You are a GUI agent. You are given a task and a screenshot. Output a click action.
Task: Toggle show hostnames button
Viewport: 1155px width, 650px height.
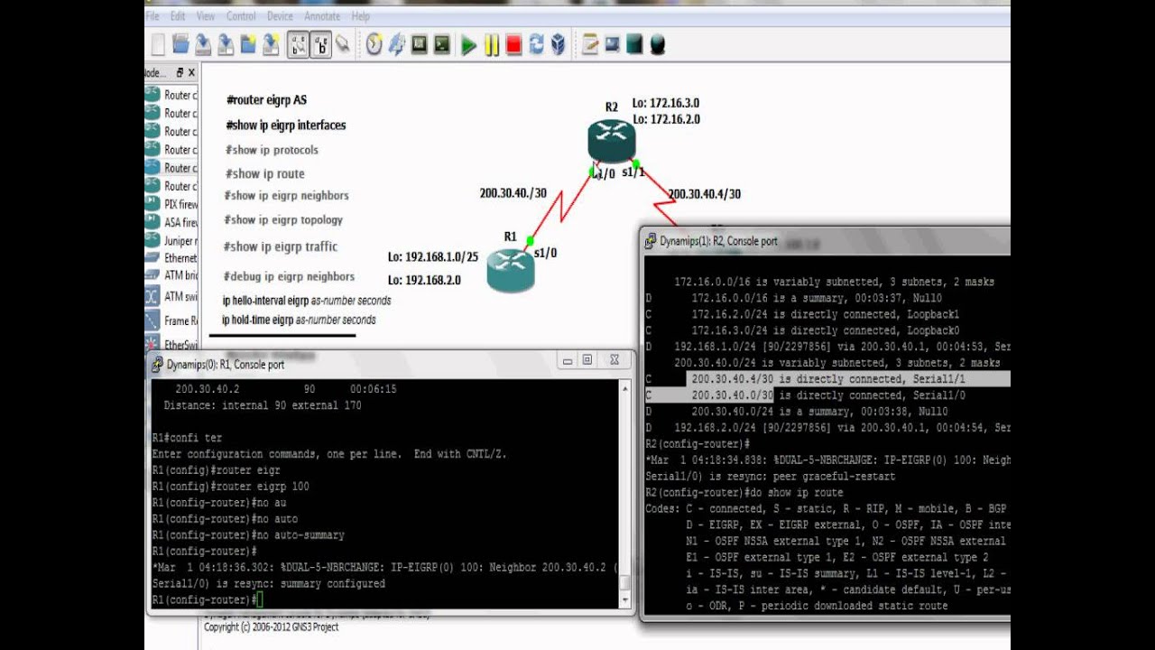(x=320, y=44)
